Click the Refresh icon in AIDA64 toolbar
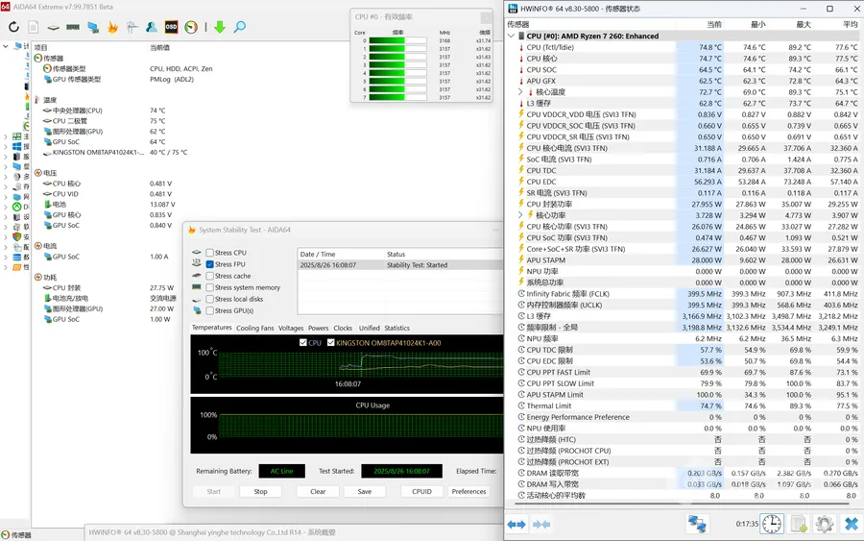The height and width of the screenshot is (541, 864). click(x=13, y=27)
